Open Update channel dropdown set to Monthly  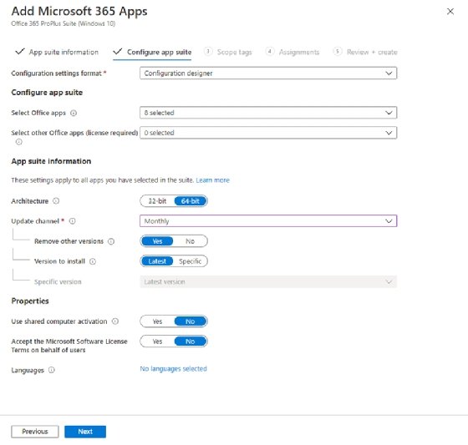(x=268, y=221)
